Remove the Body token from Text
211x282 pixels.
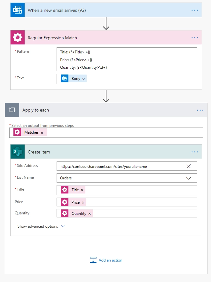pyautogui.click(x=83, y=79)
